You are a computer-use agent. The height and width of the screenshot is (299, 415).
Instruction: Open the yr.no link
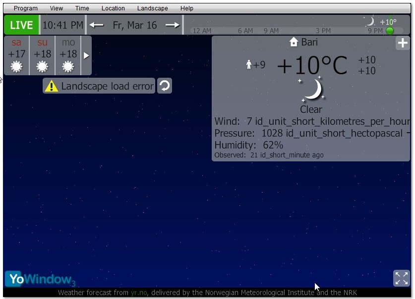(139, 293)
